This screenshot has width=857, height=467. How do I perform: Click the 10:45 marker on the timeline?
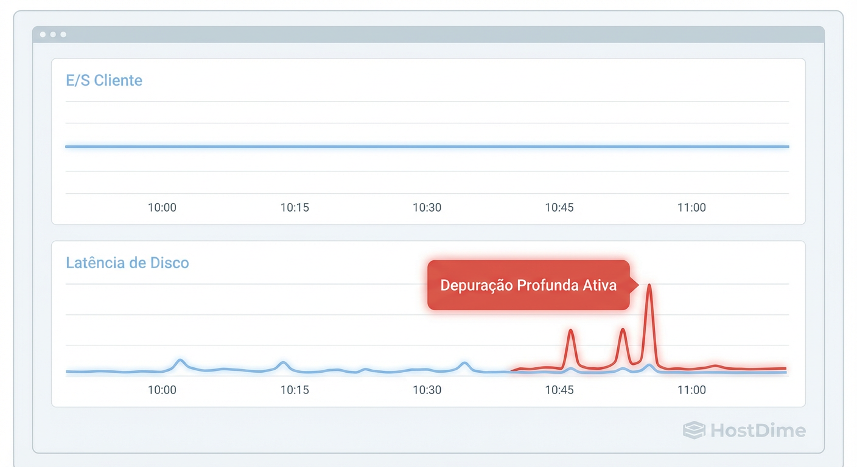tap(559, 390)
